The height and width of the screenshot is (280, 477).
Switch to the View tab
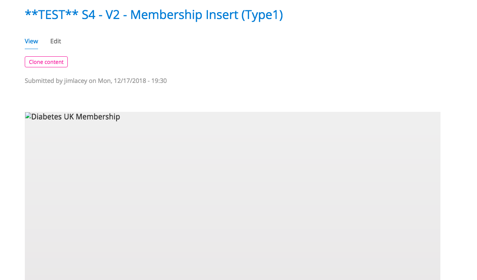pos(31,41)
